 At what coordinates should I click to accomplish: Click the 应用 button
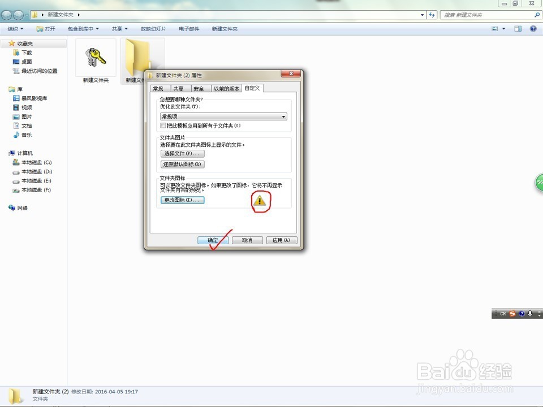click(282, 240)
